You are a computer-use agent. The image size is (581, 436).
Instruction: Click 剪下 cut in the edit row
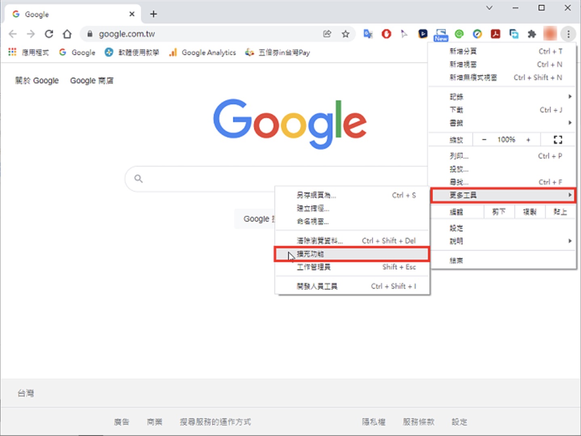pos(499,212)
